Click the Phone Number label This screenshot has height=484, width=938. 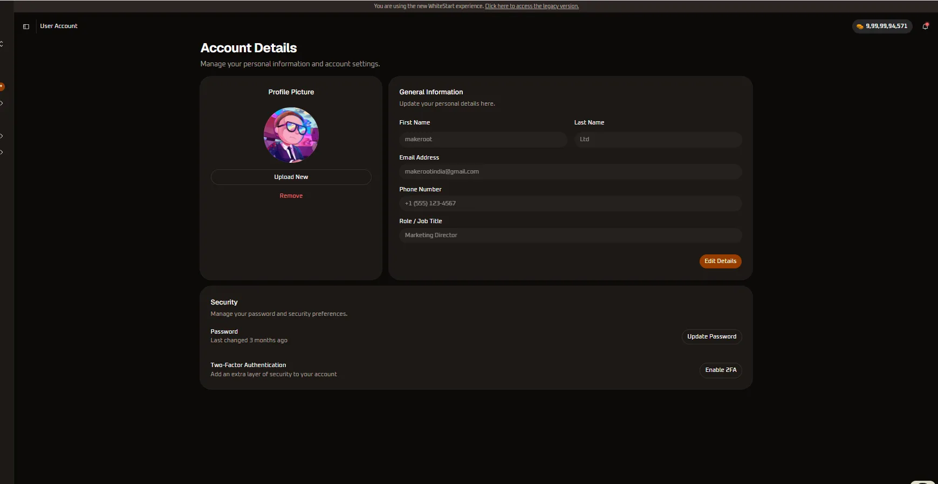tap(420, 190)
